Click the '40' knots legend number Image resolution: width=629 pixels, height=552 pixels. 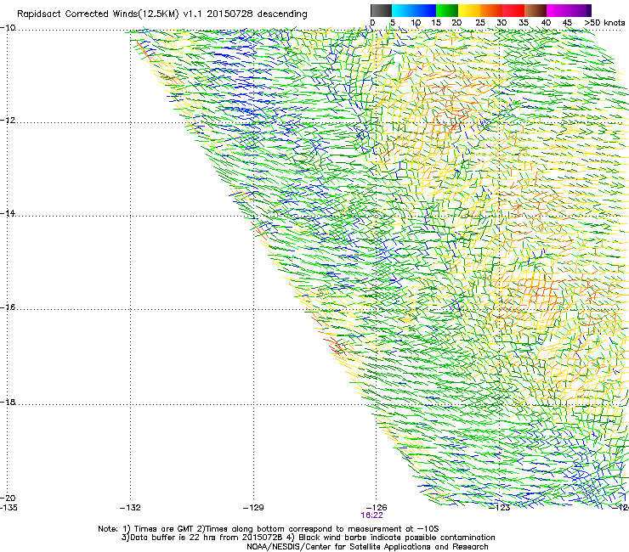point(546,23)
